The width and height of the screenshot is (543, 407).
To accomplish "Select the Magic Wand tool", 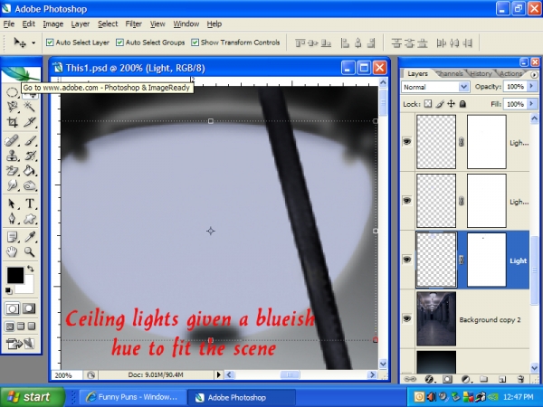I will click(30, 107).
